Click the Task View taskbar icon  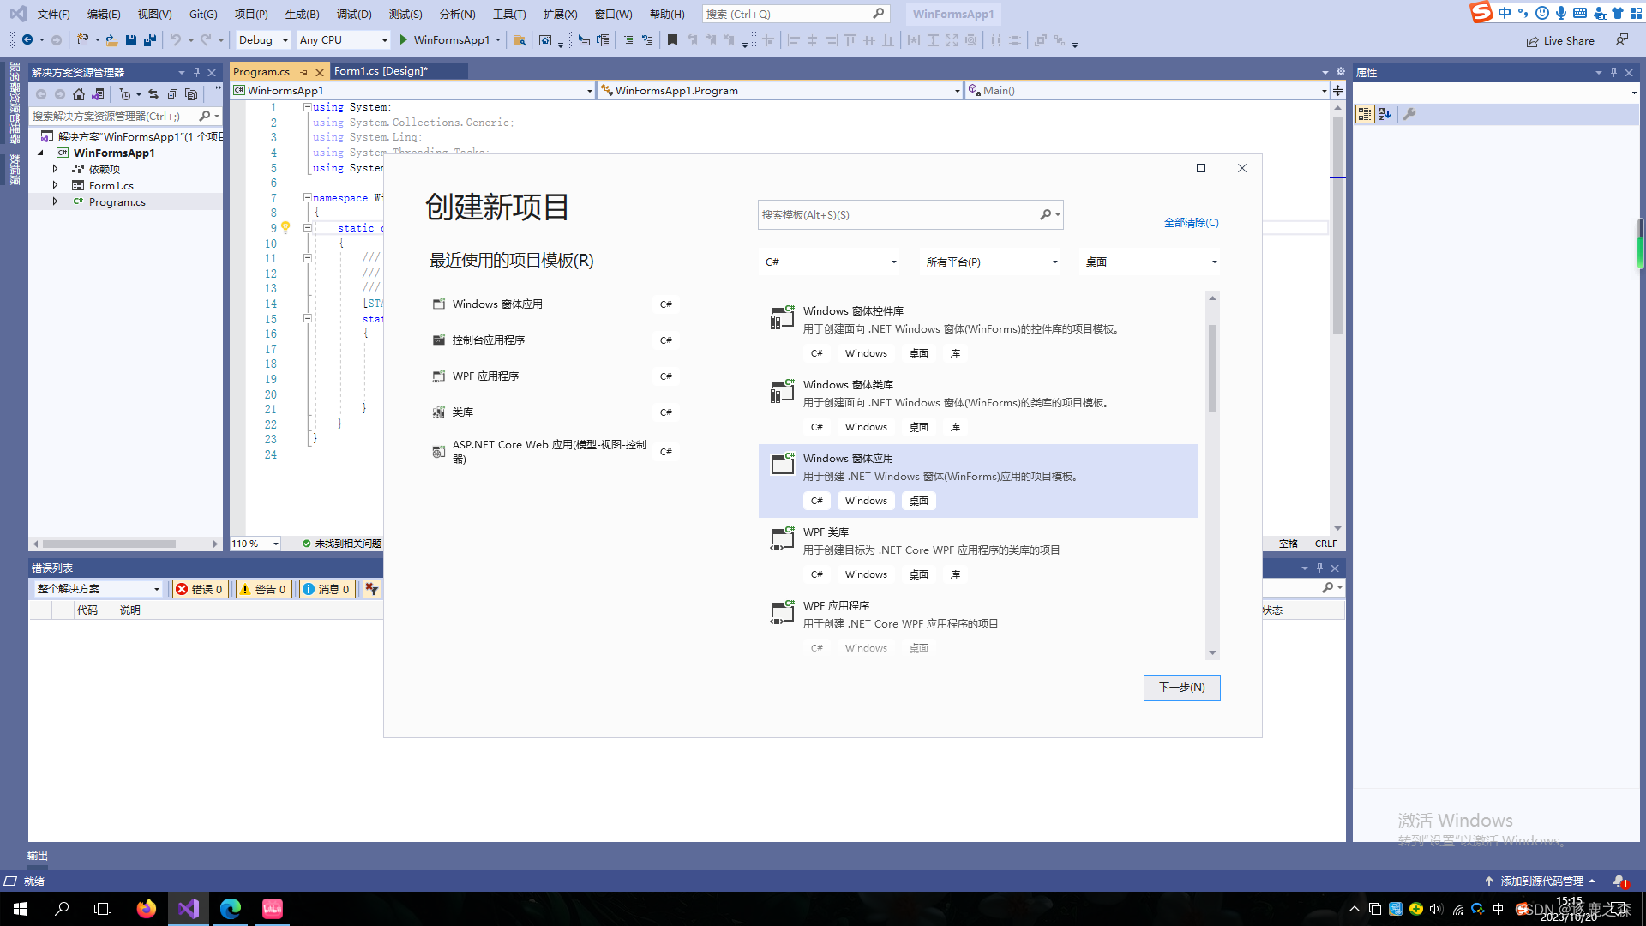(x=103, y=909)
